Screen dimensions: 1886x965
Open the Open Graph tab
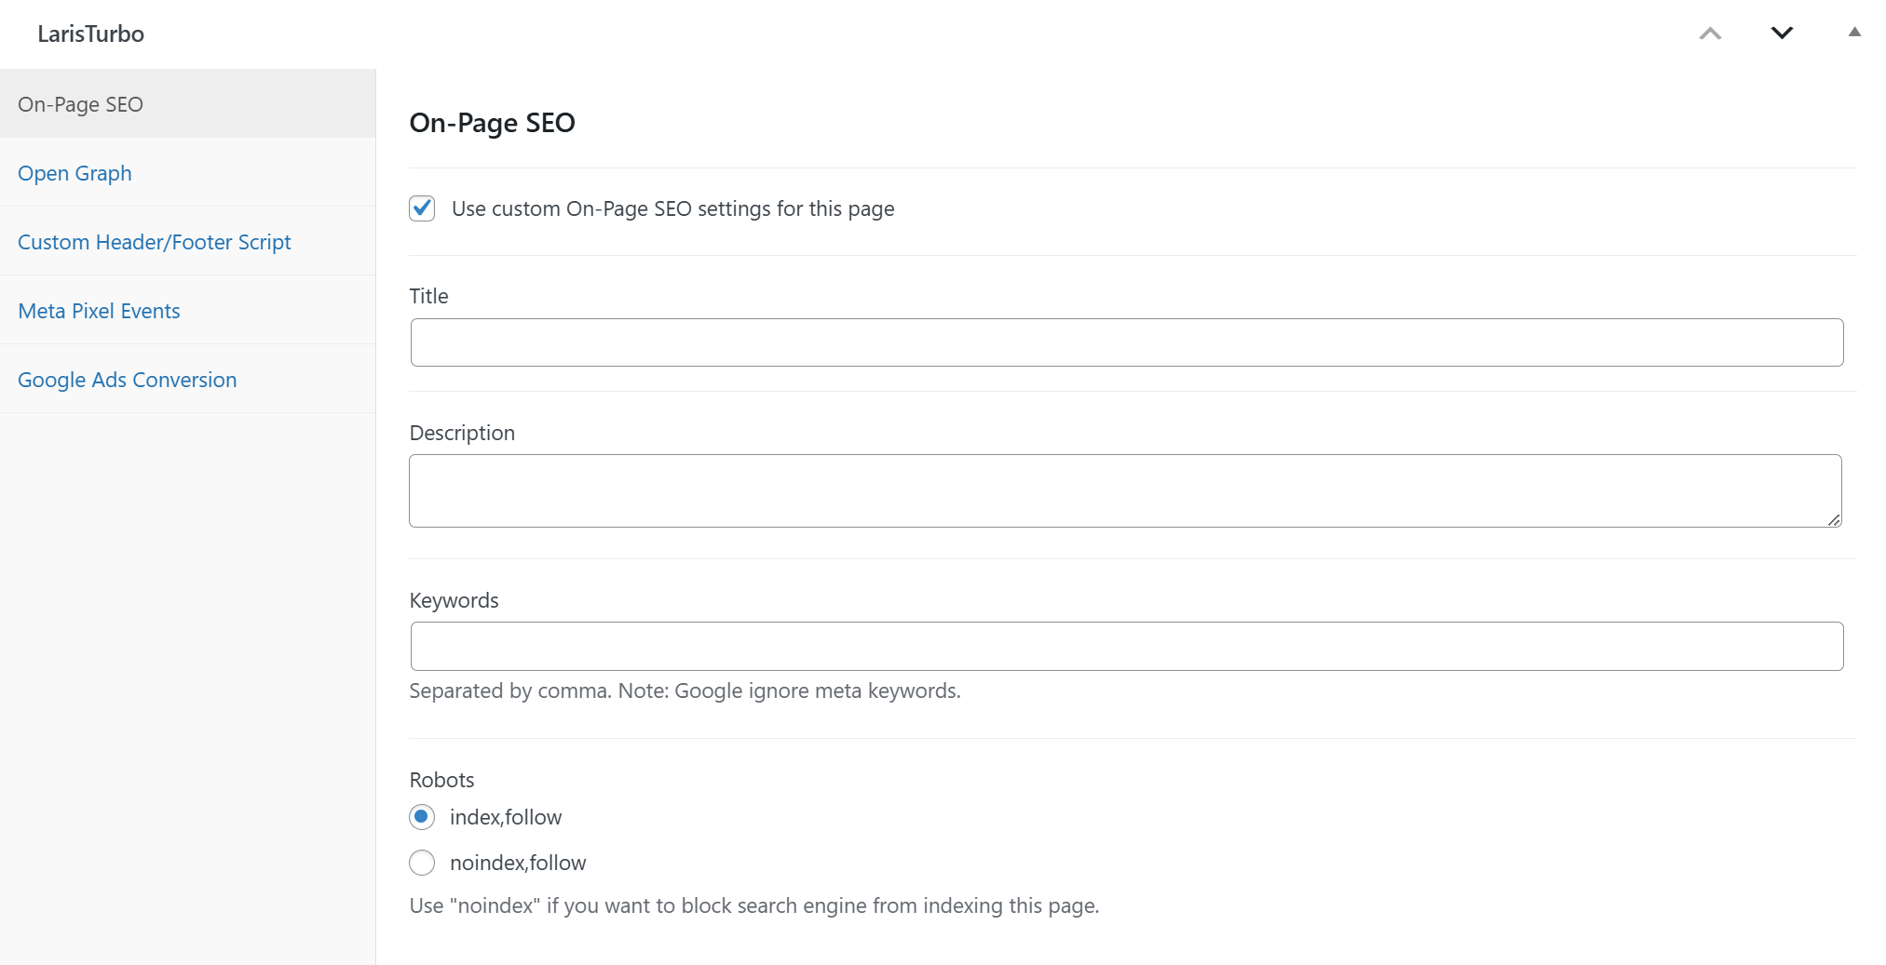pyautogui.click(x=75, y=173)
